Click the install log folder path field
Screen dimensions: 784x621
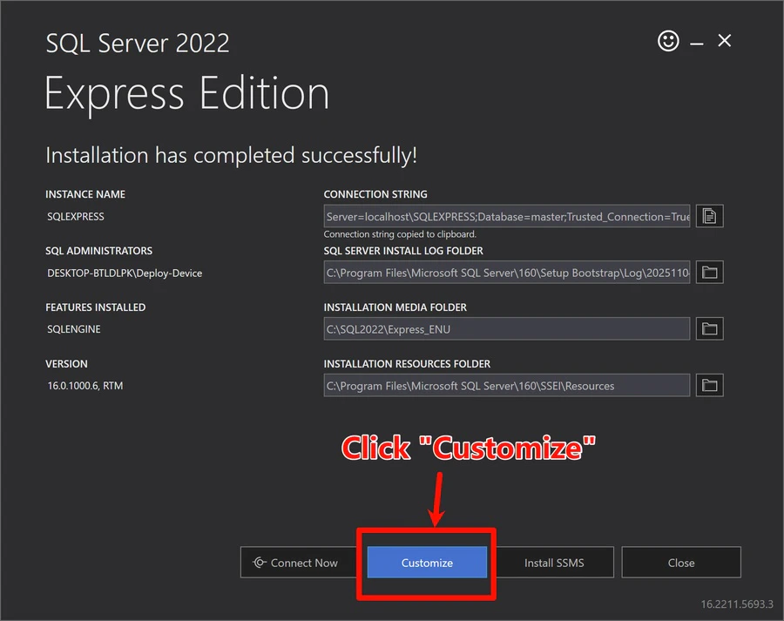click(x=506, y=273)
